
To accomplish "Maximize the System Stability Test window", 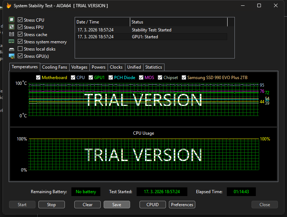I will pos(259,6).
